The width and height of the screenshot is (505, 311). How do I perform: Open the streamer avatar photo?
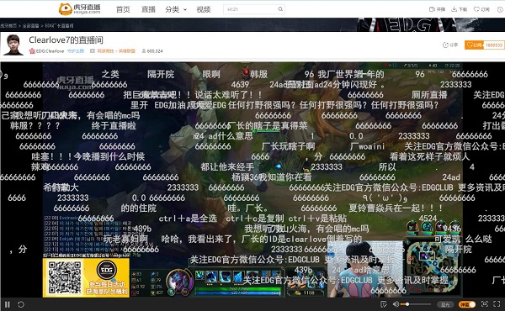[13, 45]
